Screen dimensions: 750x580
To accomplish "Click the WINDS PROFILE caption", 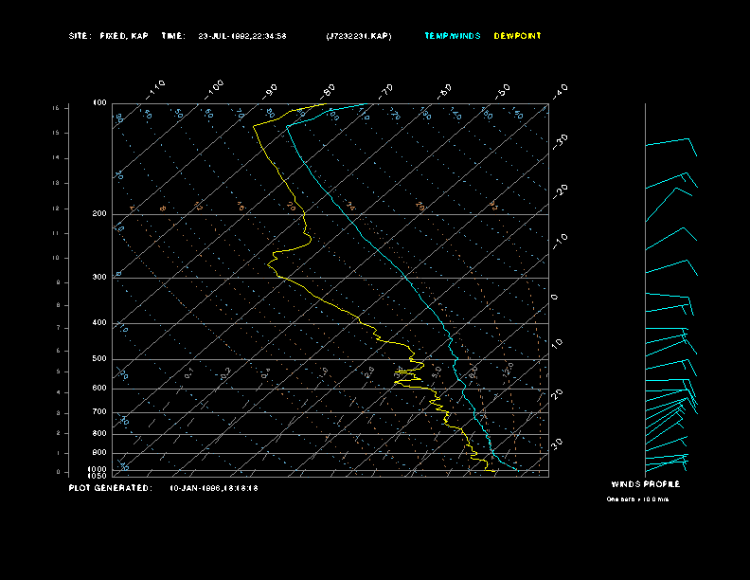I will click(x=645, y=484).
